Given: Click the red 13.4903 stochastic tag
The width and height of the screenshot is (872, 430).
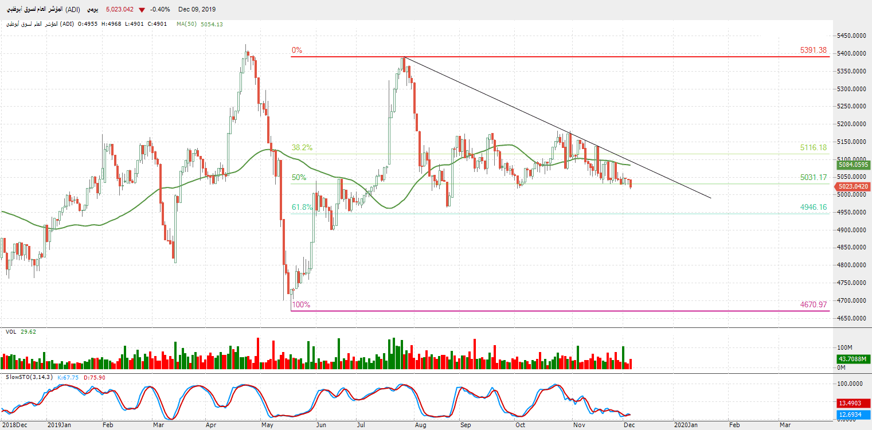Looking at the screenshot, I should pyautogui.click(x=853, y=403).
